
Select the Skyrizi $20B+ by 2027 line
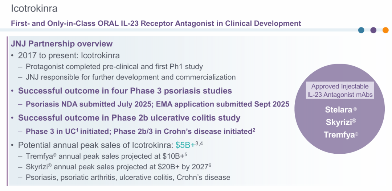coord(118,167)
